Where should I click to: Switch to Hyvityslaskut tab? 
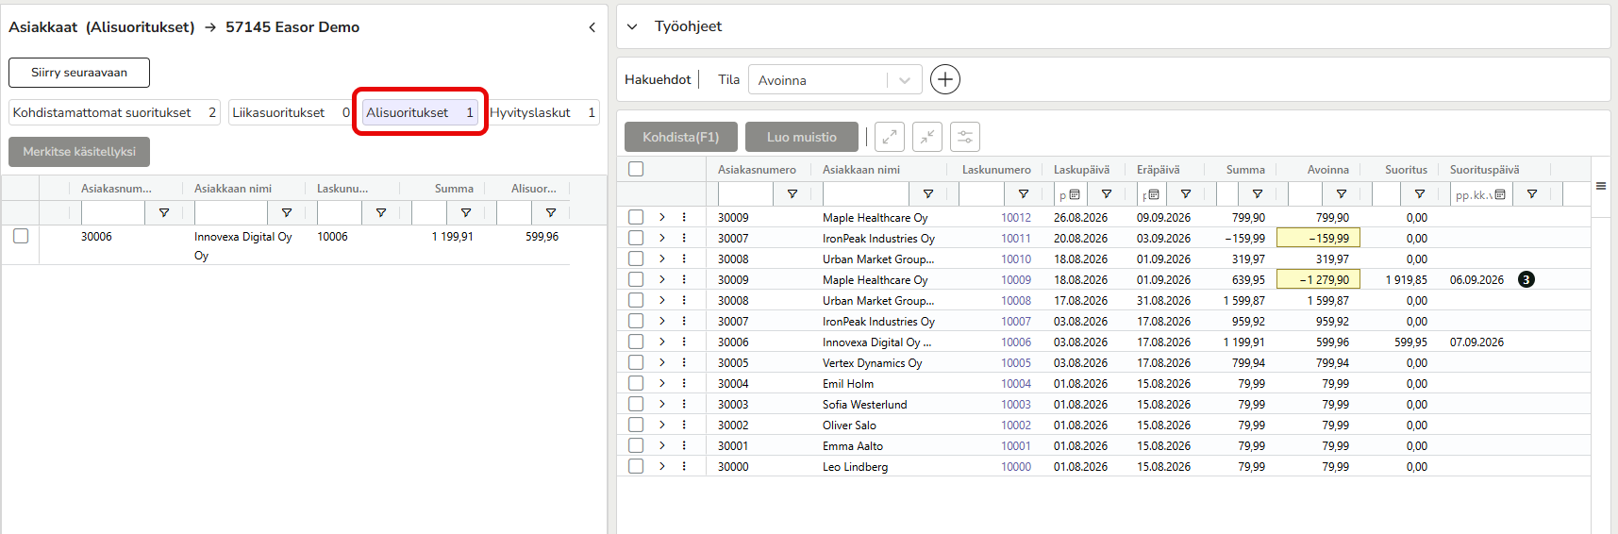tap(542, 112)
